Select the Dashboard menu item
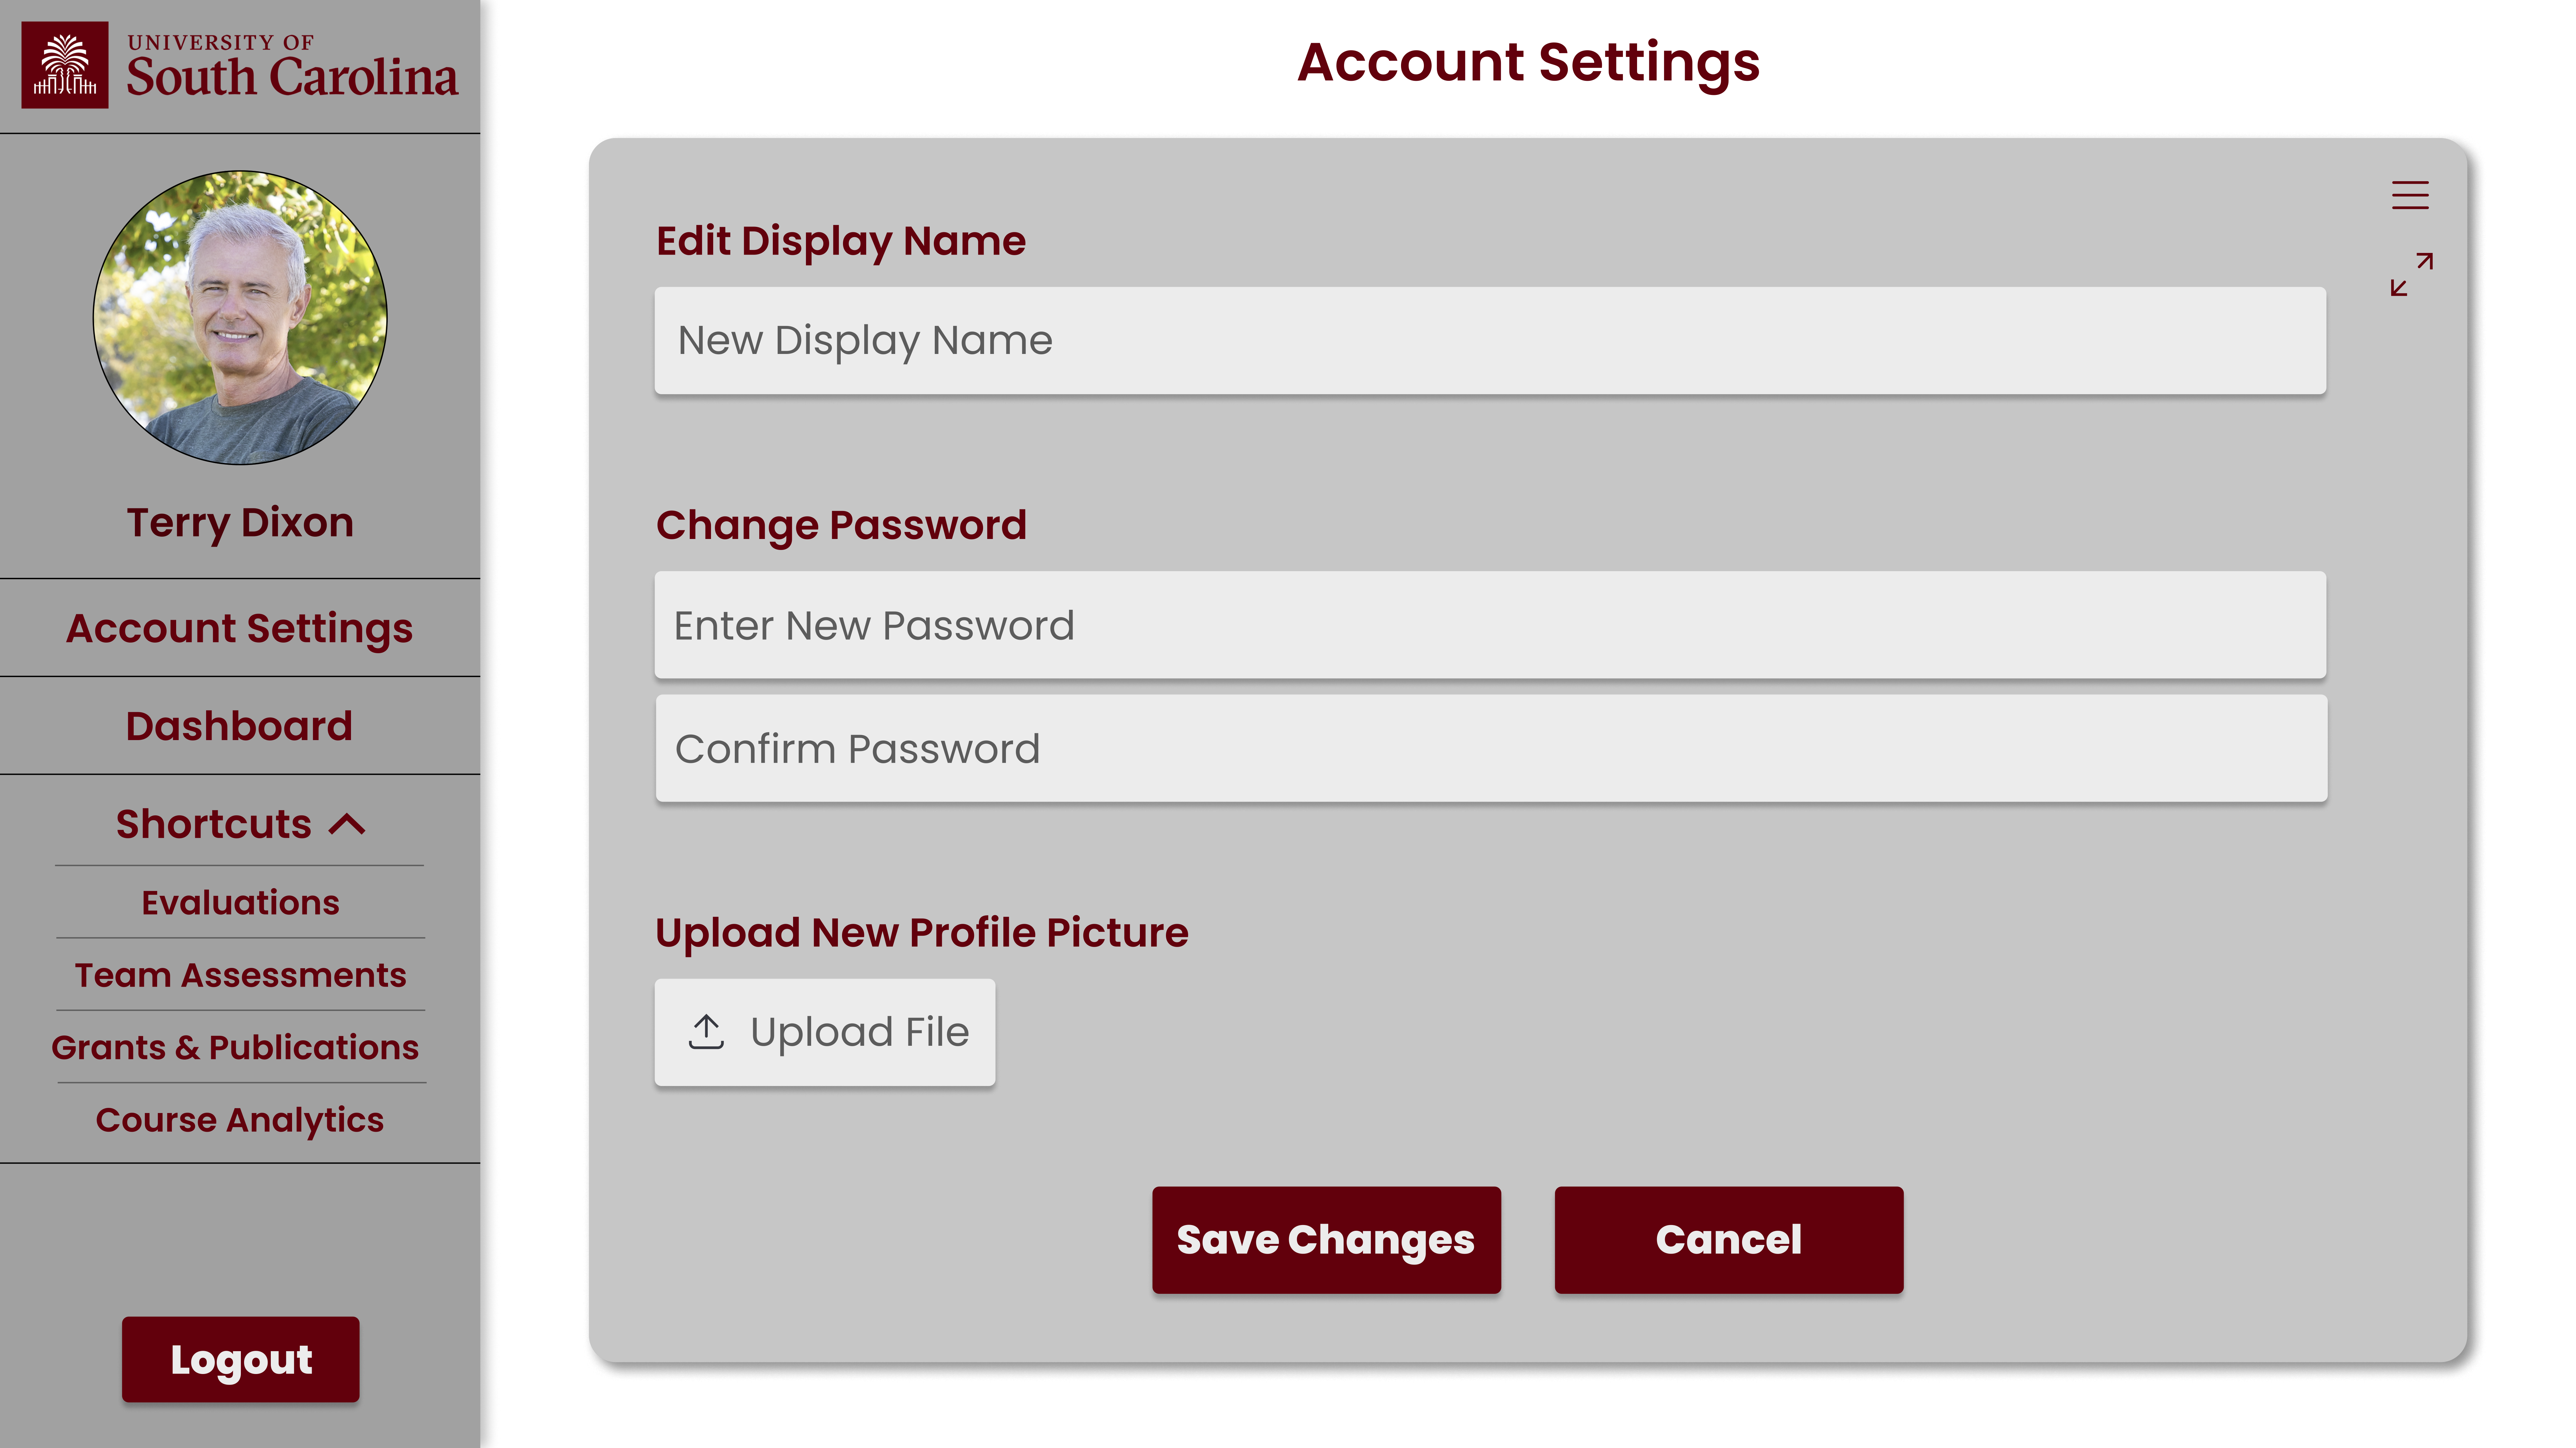This screenshot has height=1448, width=2576. coord(241,725)
